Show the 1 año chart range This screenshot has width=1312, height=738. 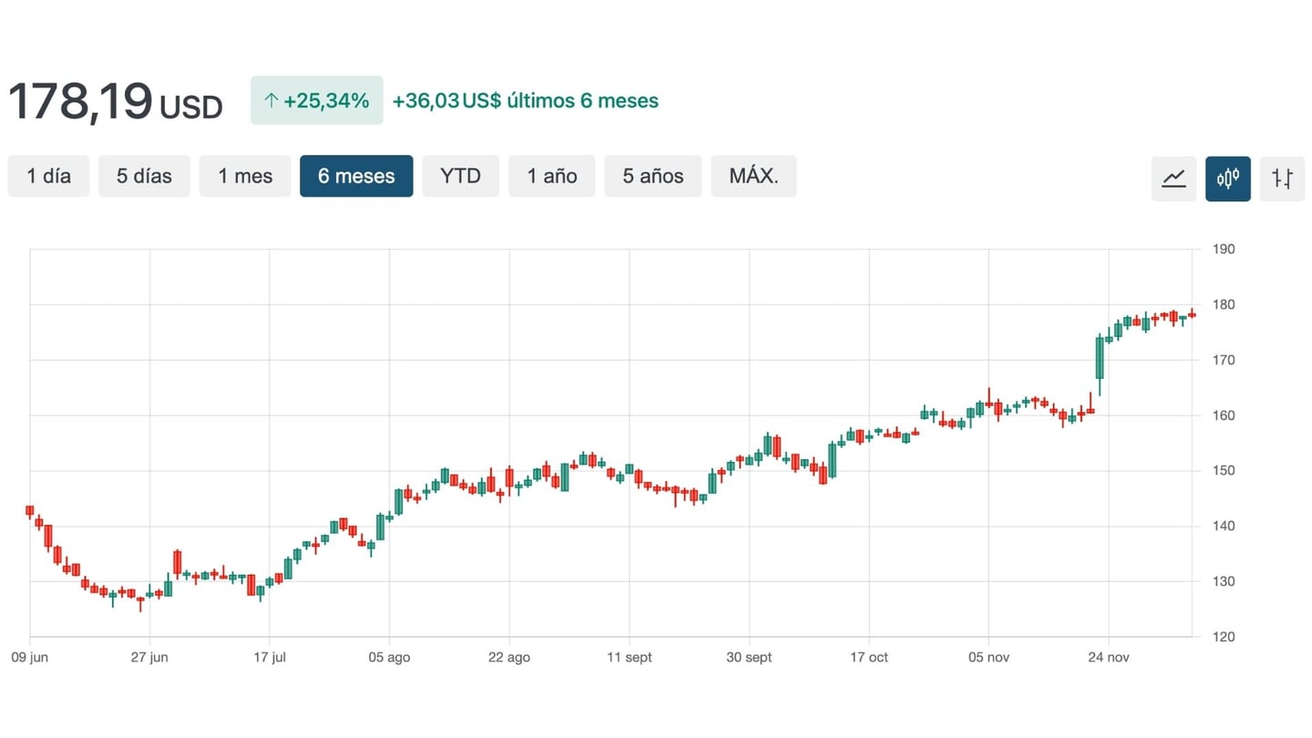tap(551, 176)
